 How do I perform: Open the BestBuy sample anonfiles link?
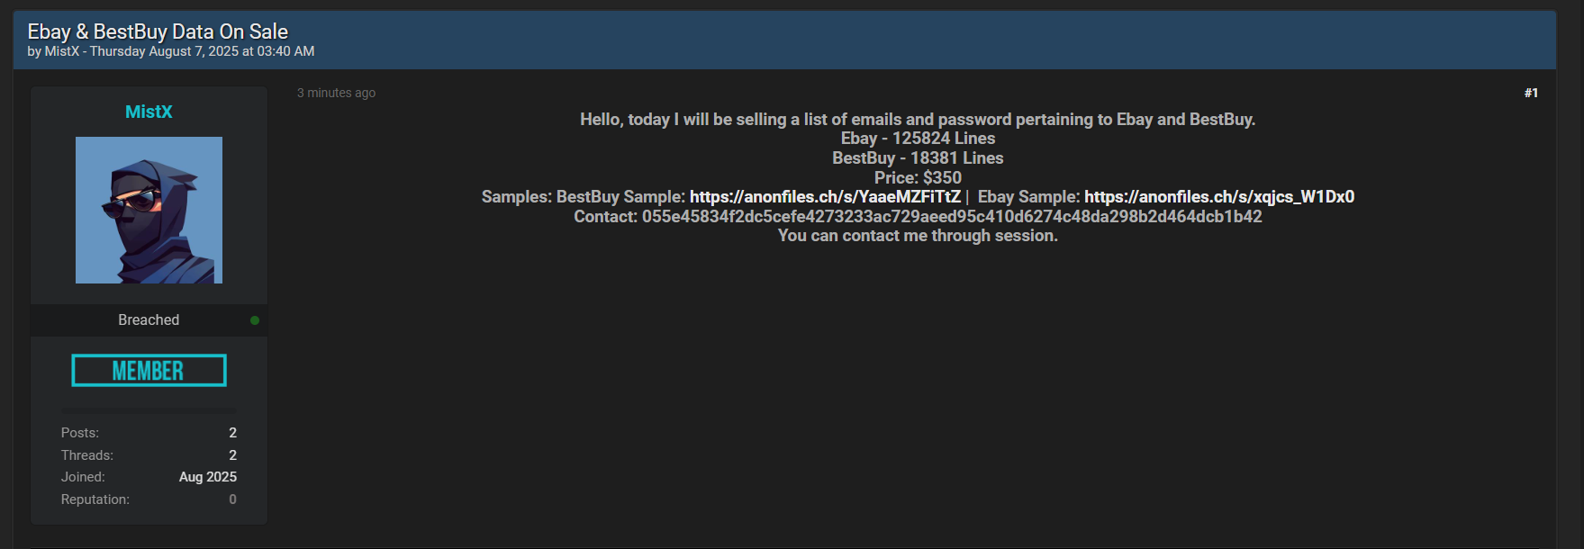pos(825,197)
